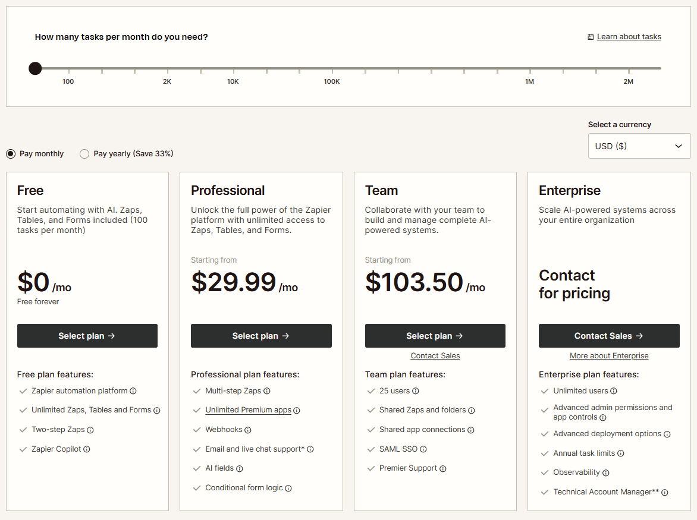Screen dimensions: 697x520
Task: Open info icon for Advanced admin permissions and app controls
Action: pos(603,418)
